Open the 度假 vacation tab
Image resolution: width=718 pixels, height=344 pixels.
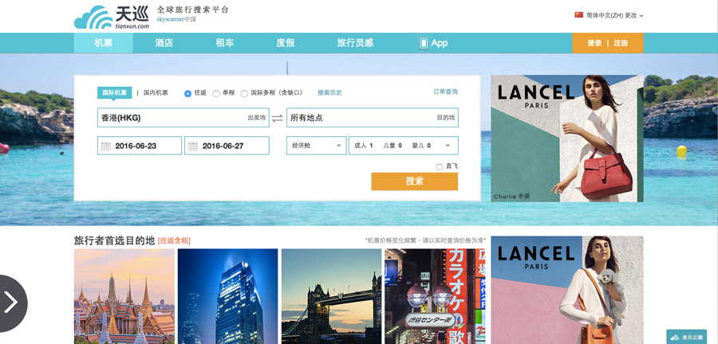(286, 43)
